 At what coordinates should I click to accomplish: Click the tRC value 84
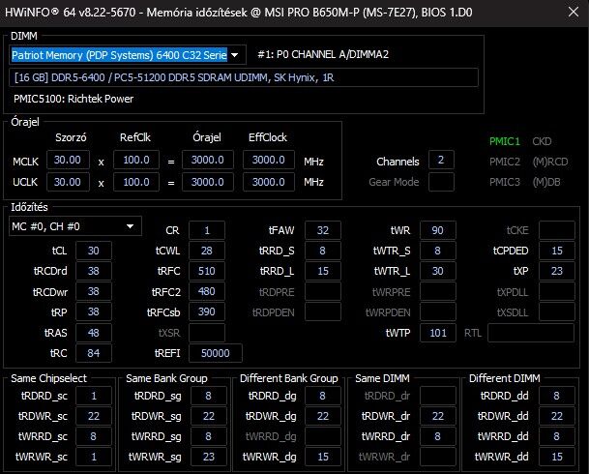click(x=94, y=353)
